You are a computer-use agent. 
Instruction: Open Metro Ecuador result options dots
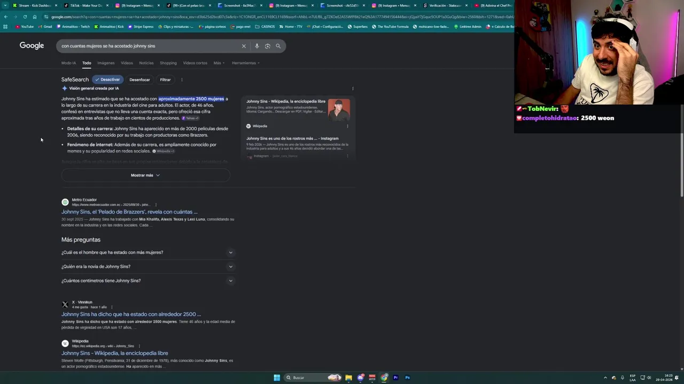click(156, 205)
